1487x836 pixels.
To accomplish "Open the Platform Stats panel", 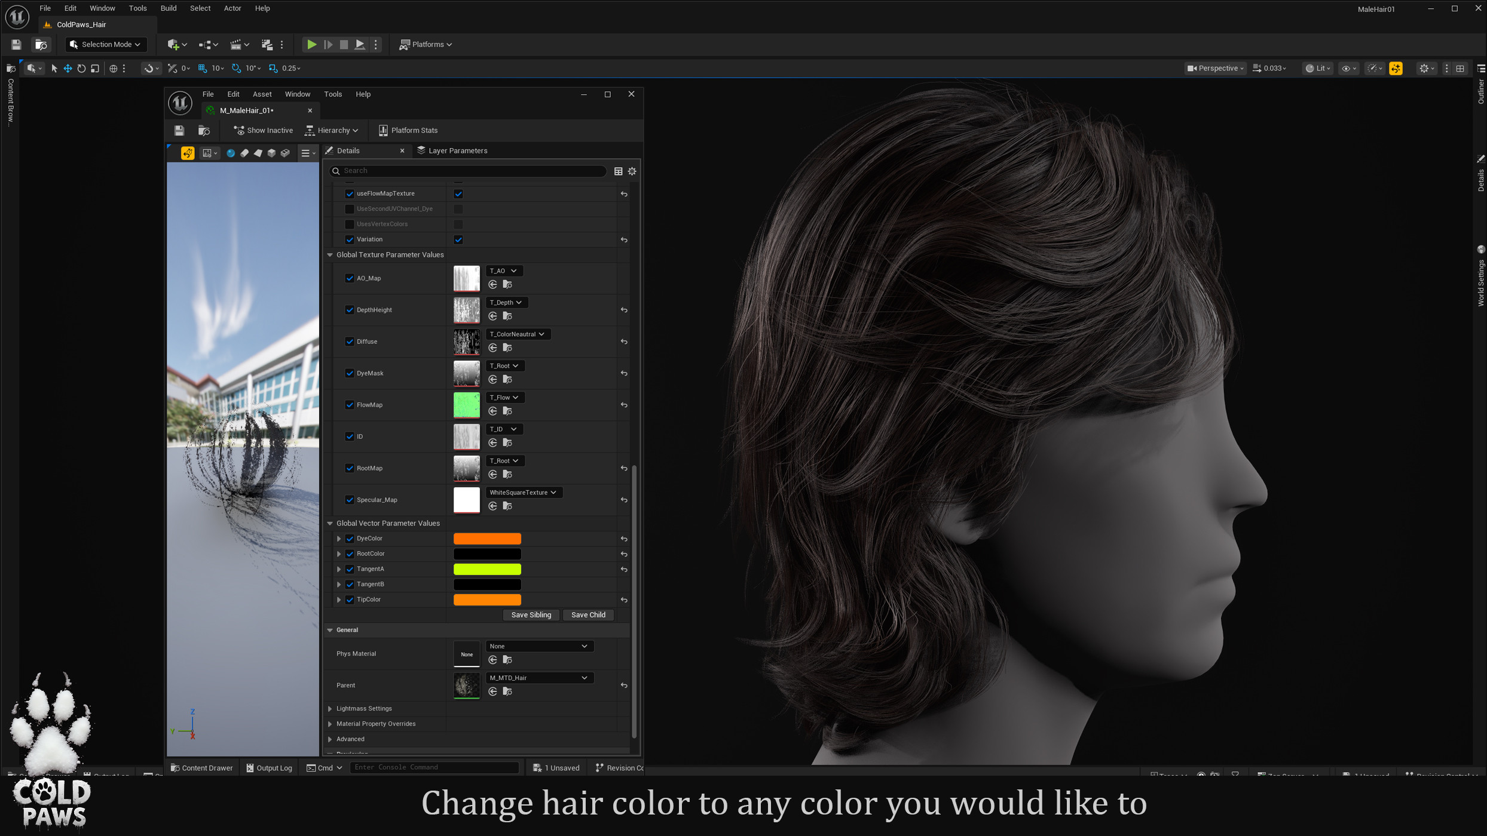I will [x=408, y=130].
